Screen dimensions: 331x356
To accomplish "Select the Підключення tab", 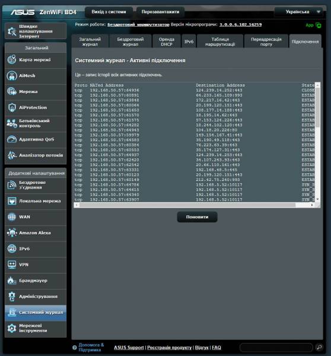I will tap(305, 42).
